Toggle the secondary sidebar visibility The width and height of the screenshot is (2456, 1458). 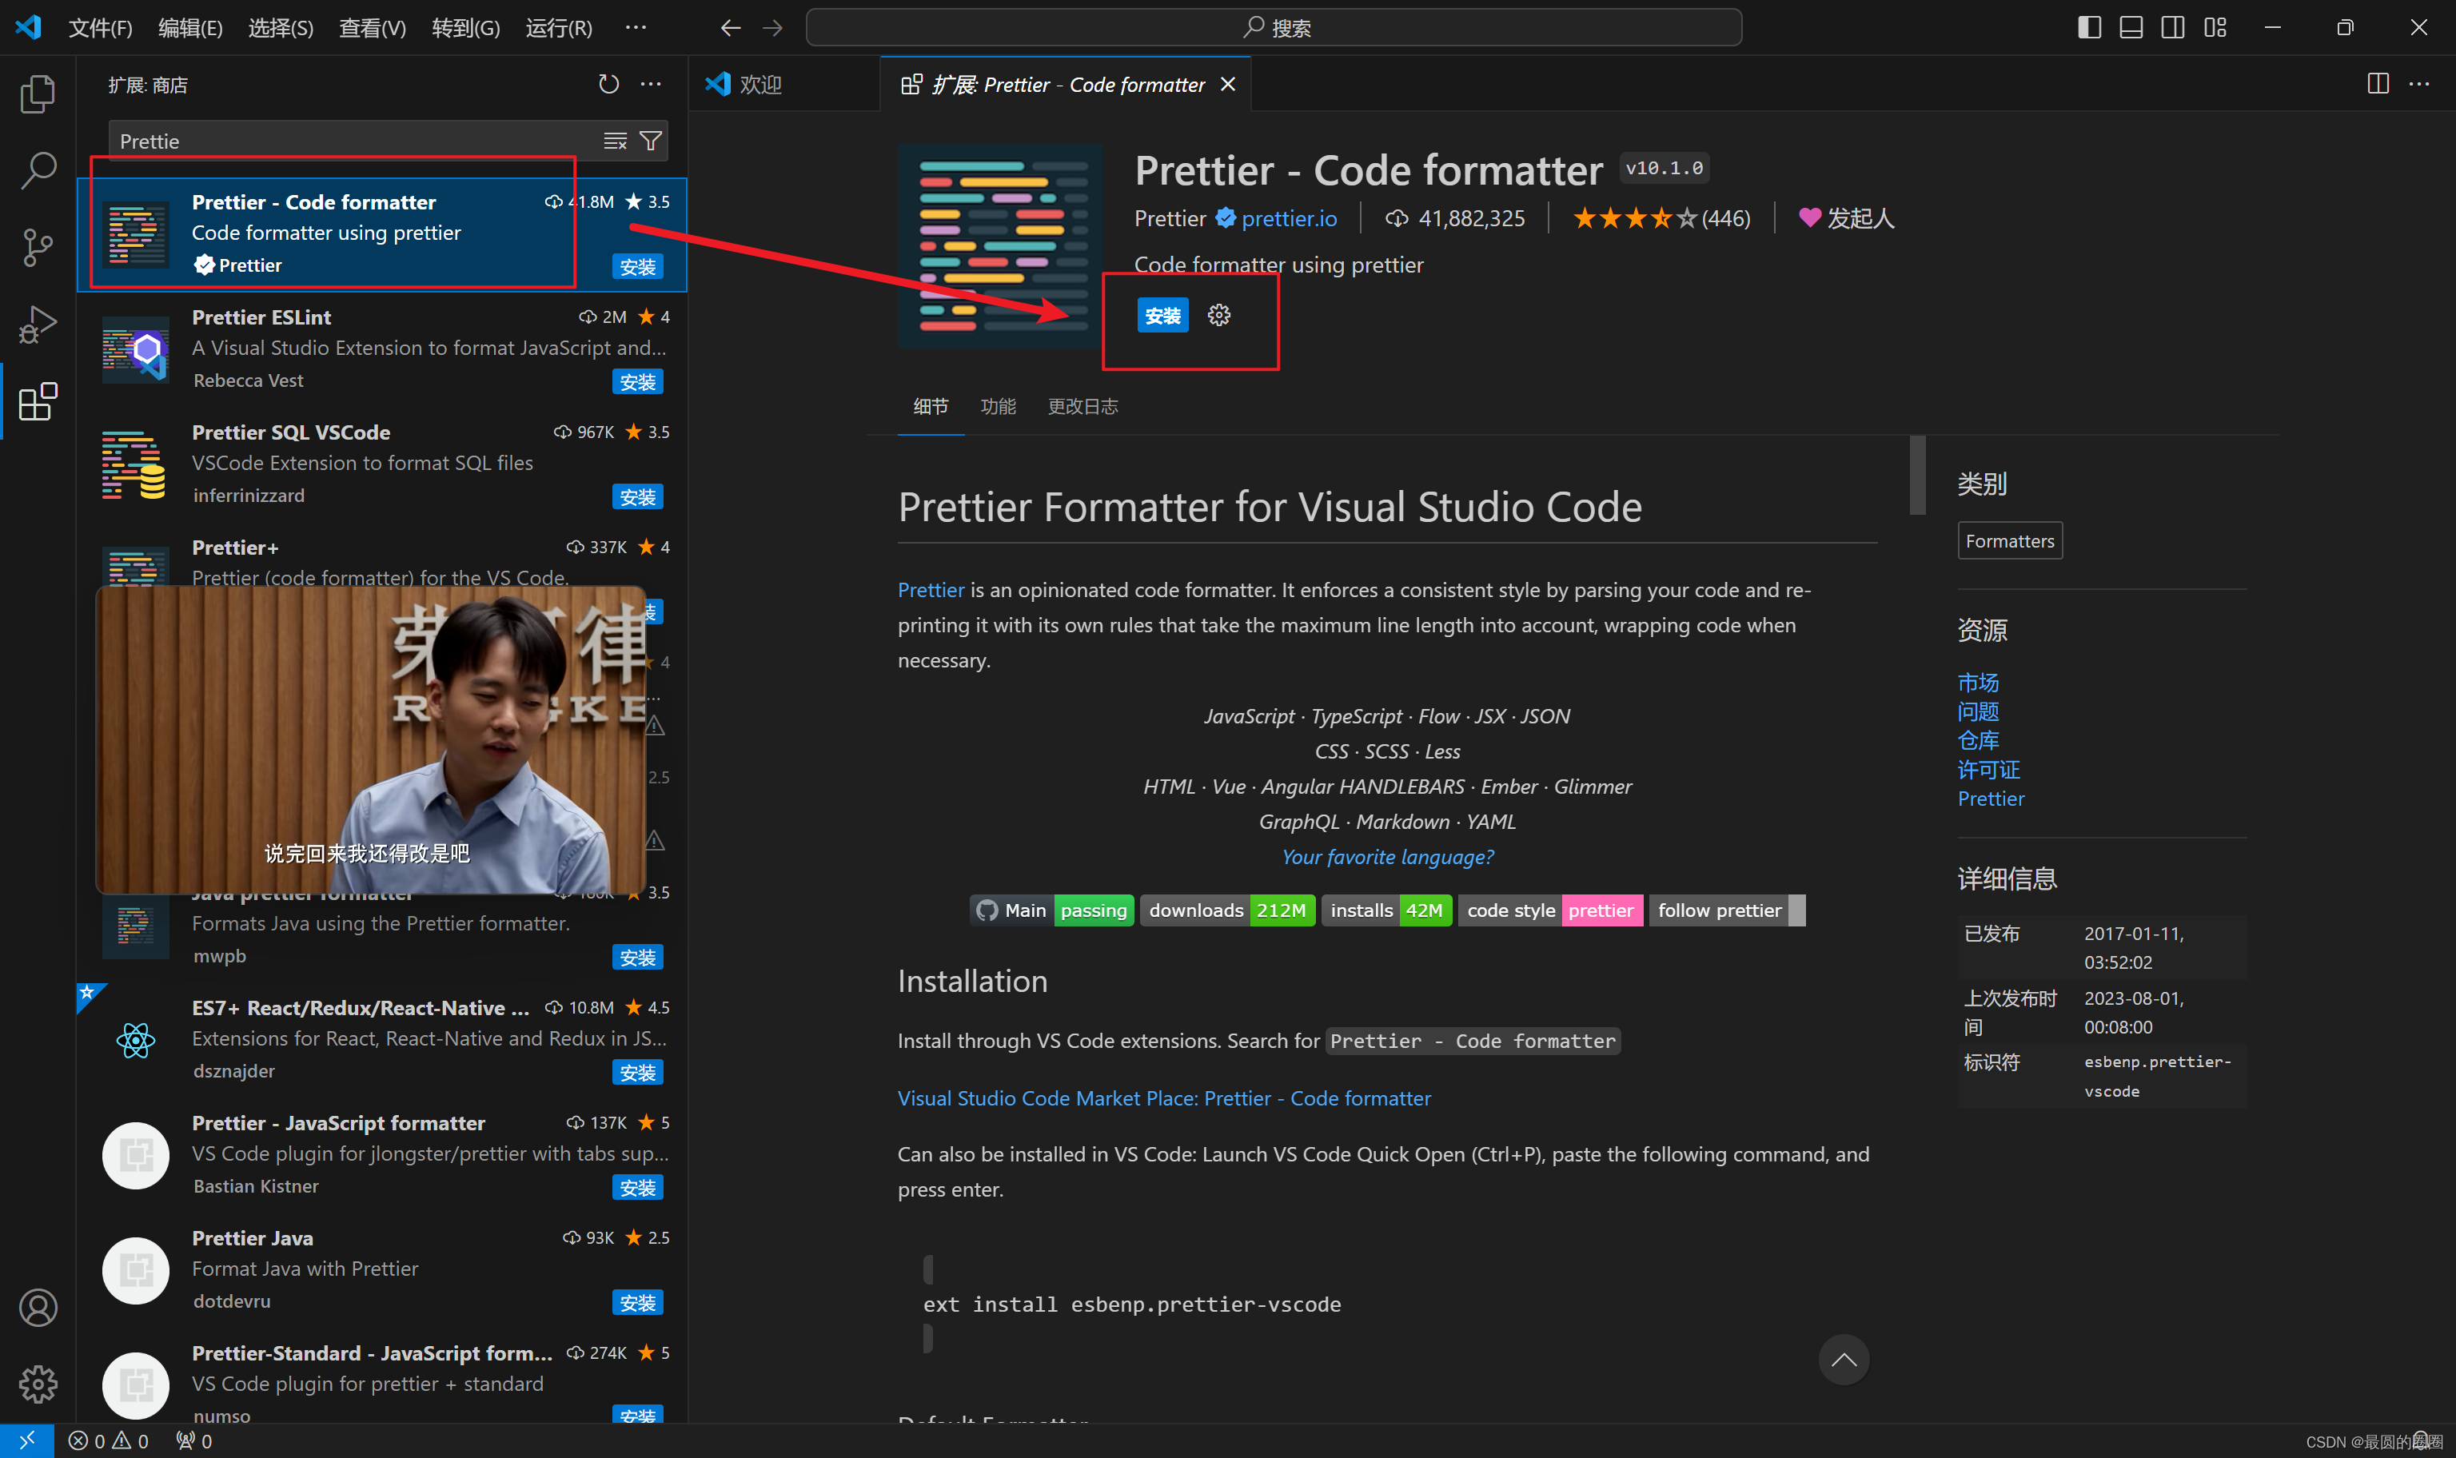(2172, 26)
